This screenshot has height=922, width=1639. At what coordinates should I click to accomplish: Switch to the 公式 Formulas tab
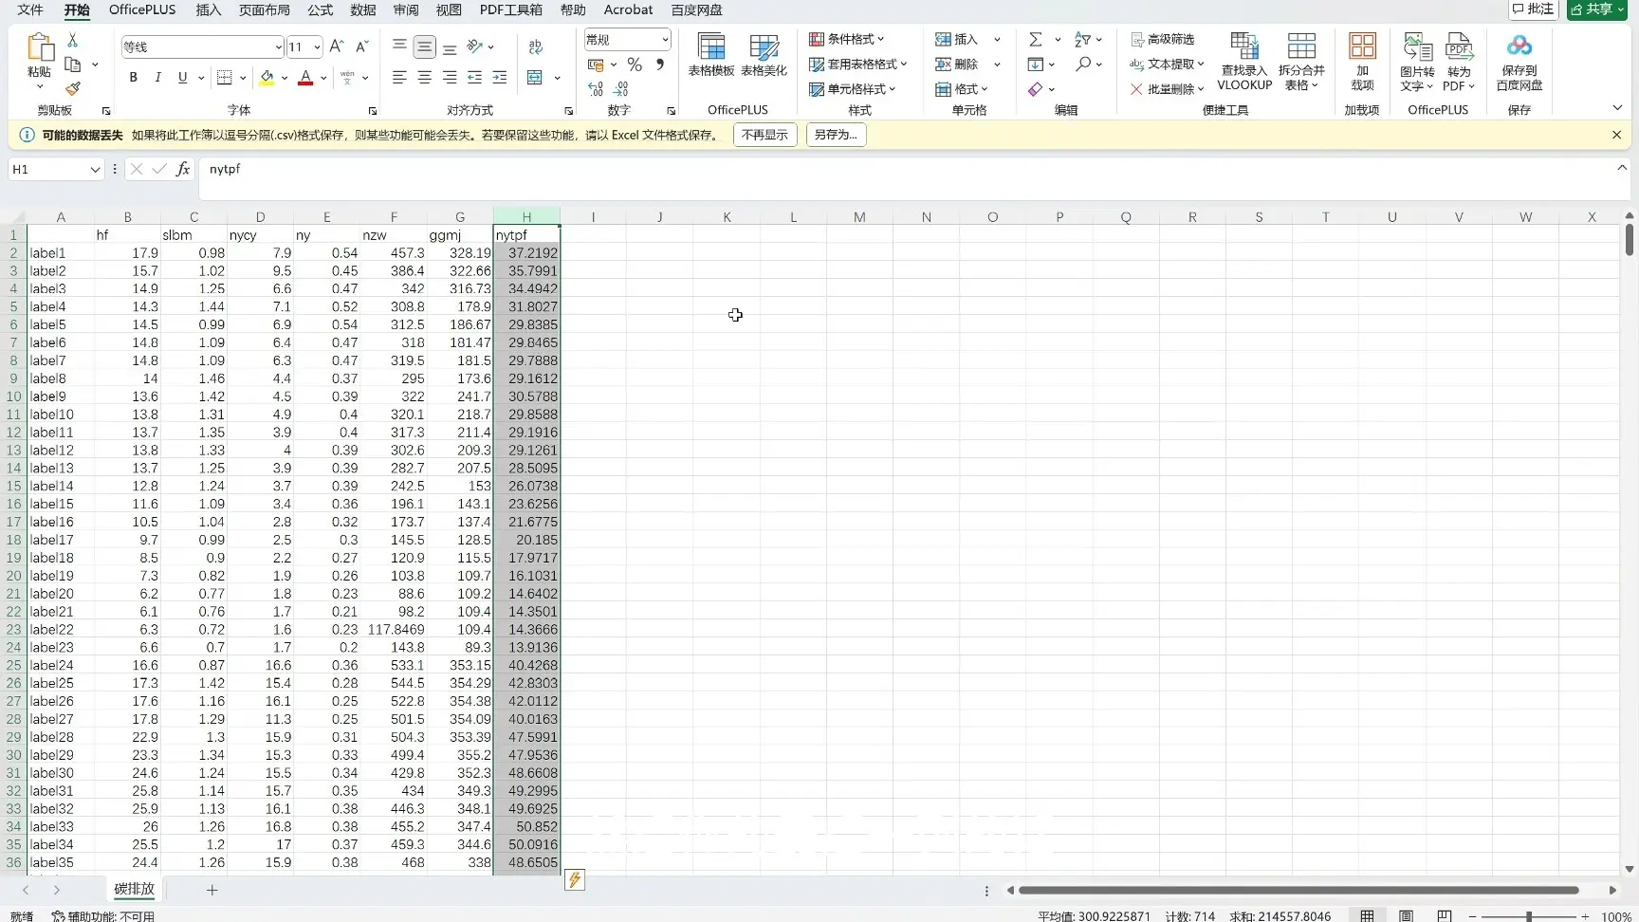[320, 9]
